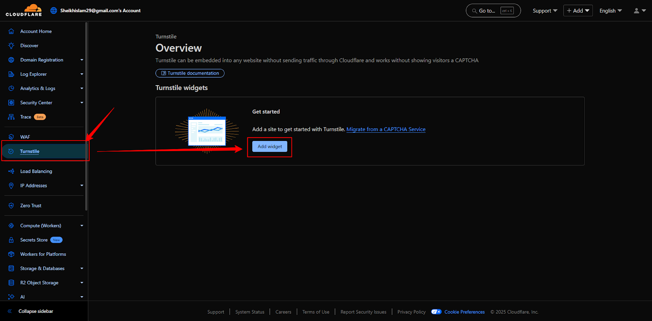Click the Domain Registration globe icon
This screenshot has width=652, height=321.
point(11,60)
